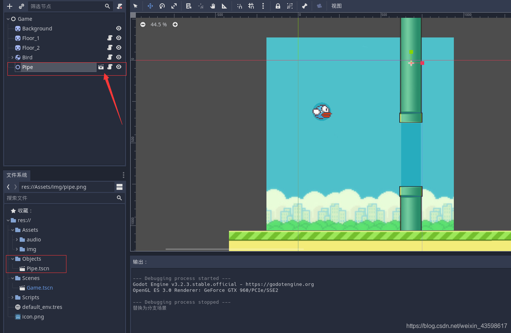Click the change pivot tool
Screen dimensions: 511x333
click(x=201, y=6)
